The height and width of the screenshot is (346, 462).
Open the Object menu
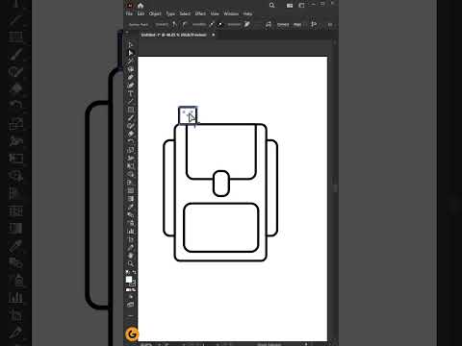coord(155,13)
